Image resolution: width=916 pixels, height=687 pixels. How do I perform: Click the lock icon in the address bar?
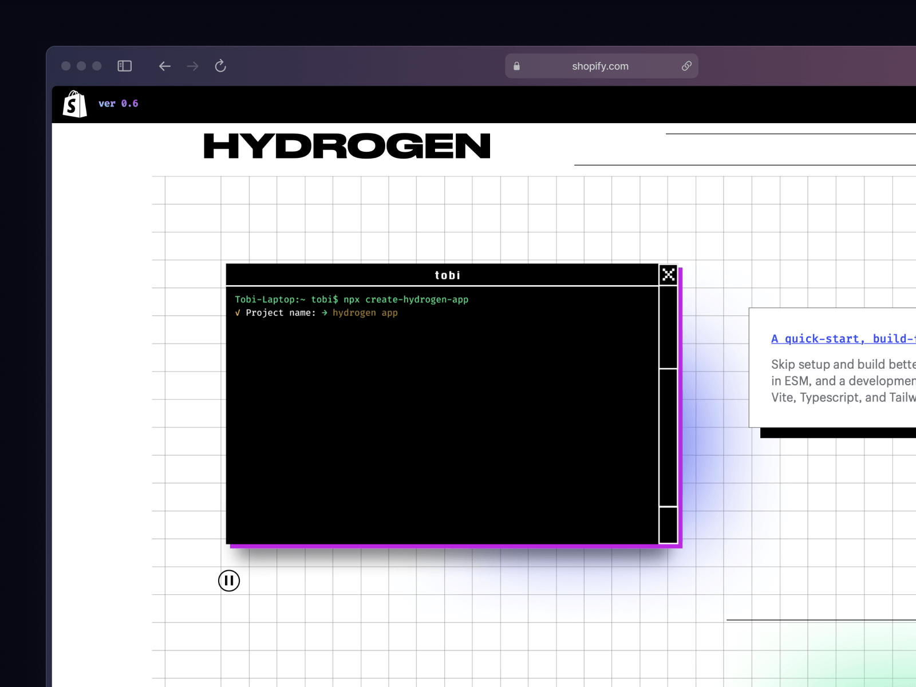pos(516,66)
